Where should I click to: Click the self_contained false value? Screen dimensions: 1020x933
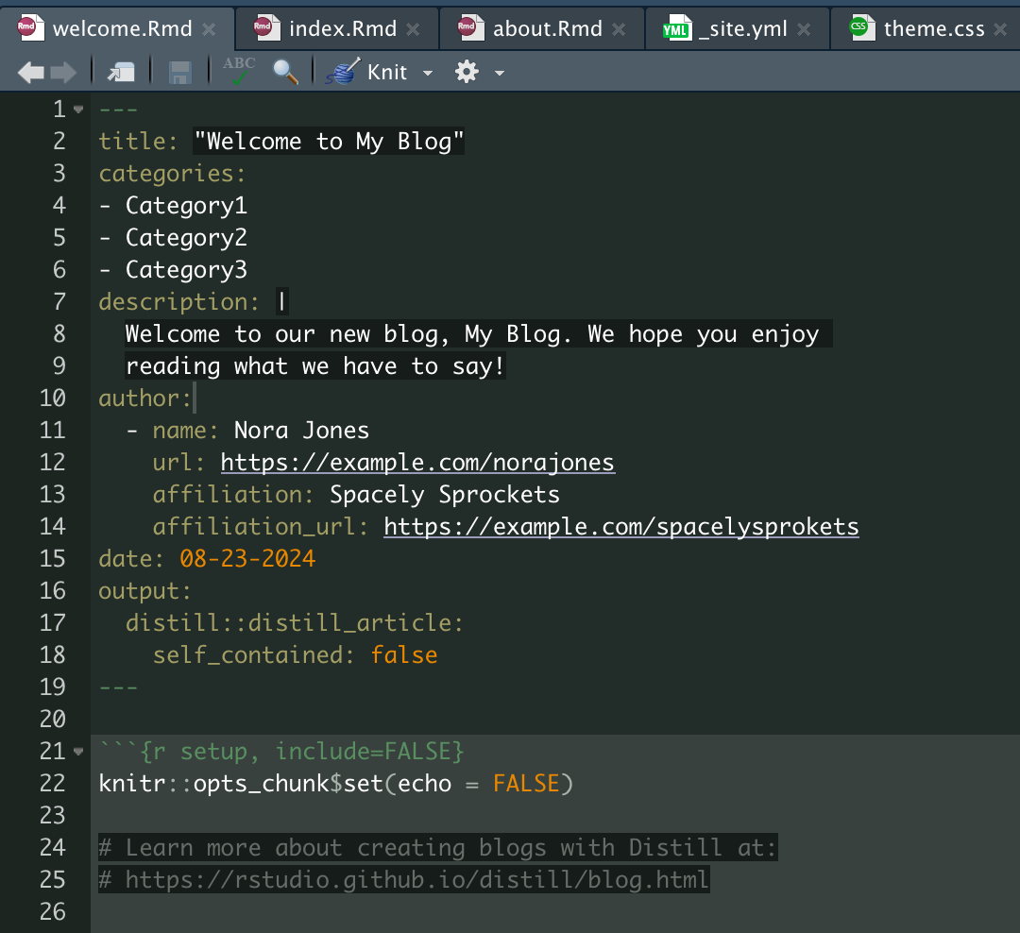coord(404,655)
